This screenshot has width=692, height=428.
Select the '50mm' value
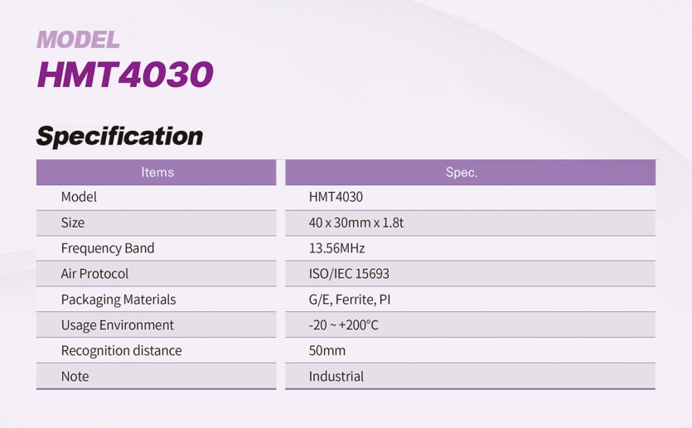click(x=327, y=350)
